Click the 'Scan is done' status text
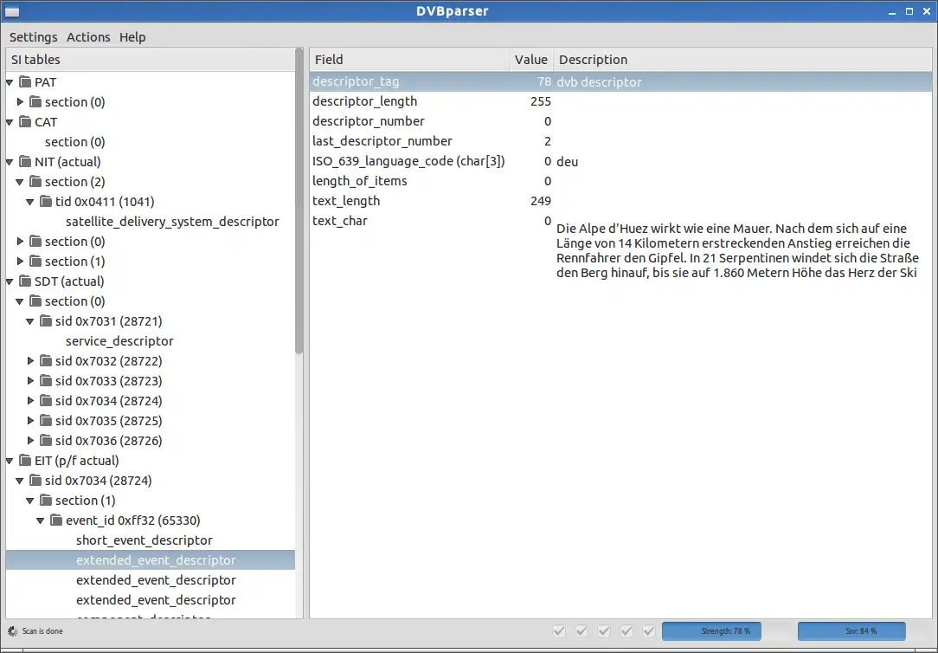Viewport: 938px width, 653px height. click(42, 630)
